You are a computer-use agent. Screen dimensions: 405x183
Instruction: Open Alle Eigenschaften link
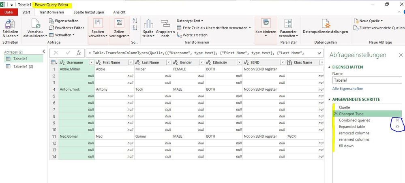(348, 89)
